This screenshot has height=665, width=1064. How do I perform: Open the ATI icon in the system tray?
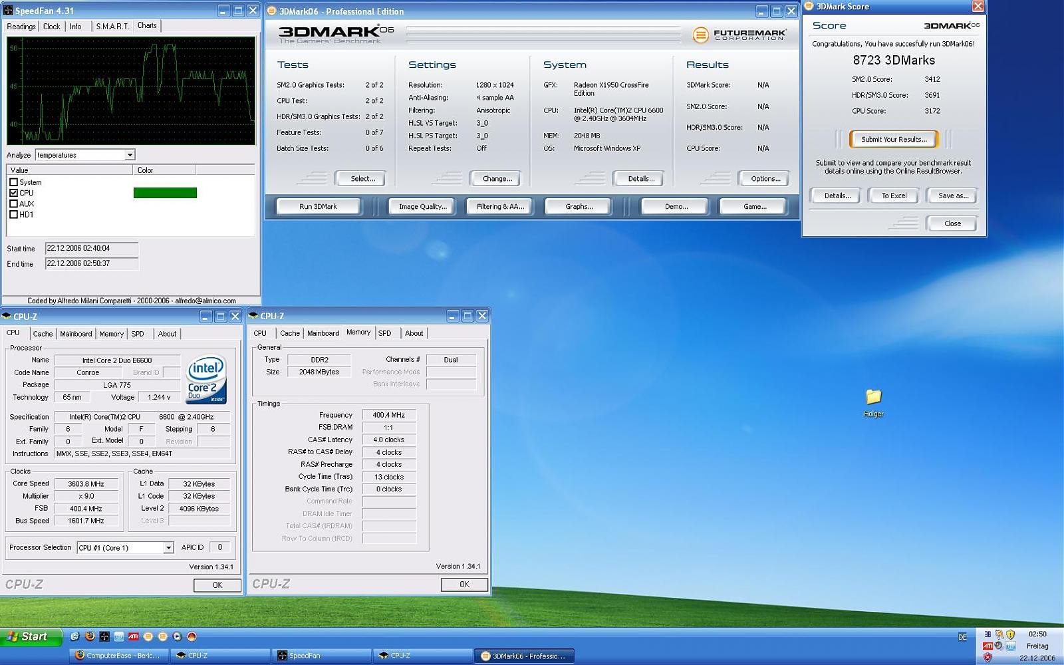988,646
